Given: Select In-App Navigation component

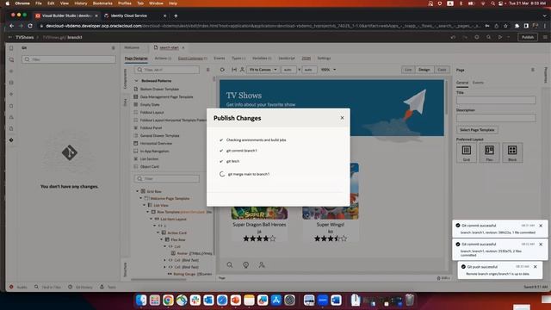Looking at the screenshot, I should pyautogui.click(x=154, y=151).
